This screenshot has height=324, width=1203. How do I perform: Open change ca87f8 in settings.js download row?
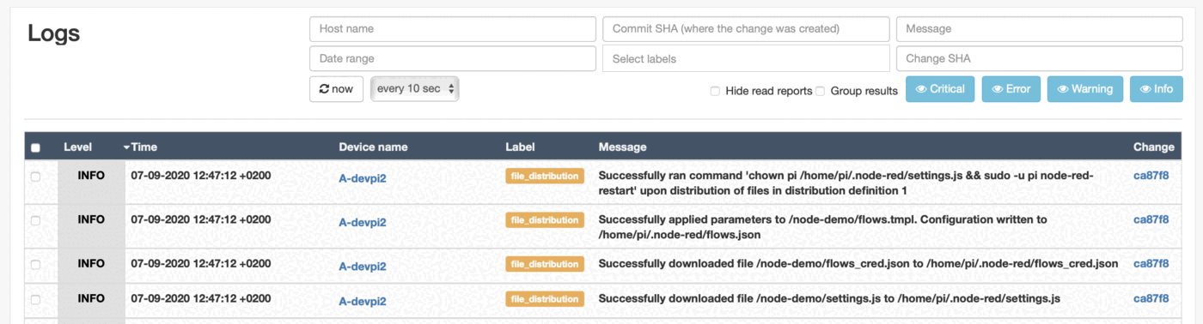[x=1151, y=298]
